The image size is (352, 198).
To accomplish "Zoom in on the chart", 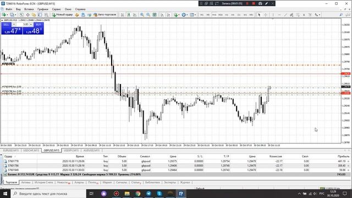I will tap(142, 15).
